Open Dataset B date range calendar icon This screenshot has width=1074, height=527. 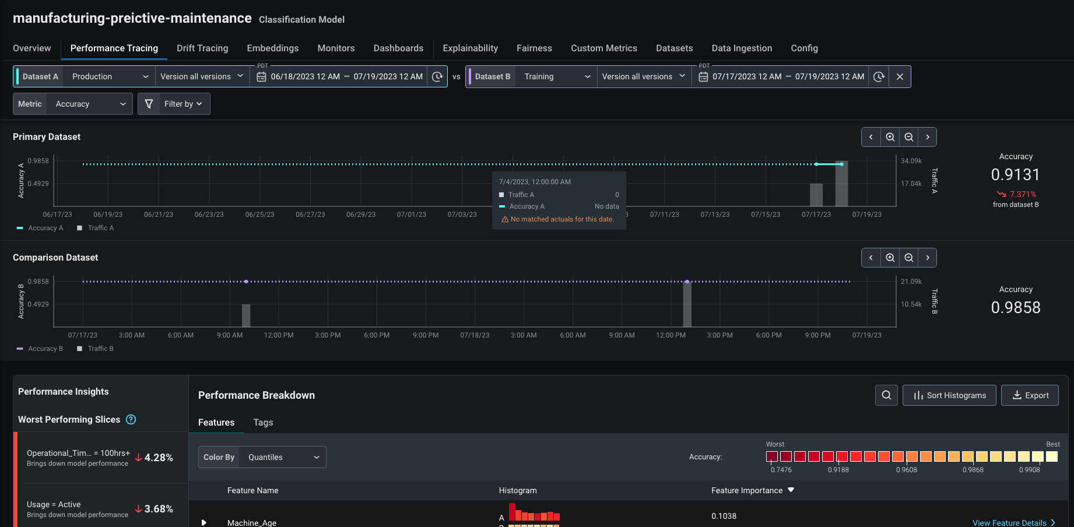tap(703, 77)
